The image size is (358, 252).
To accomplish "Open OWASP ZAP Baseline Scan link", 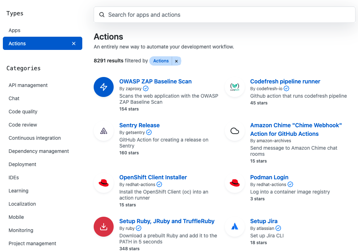I will [x=155, y=81].
